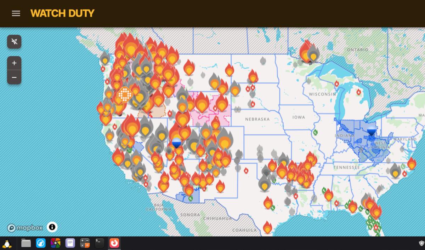Select the southernmost Texas fire marker near Coahuila
425x250 pixels.
click(x=267, y=227)
